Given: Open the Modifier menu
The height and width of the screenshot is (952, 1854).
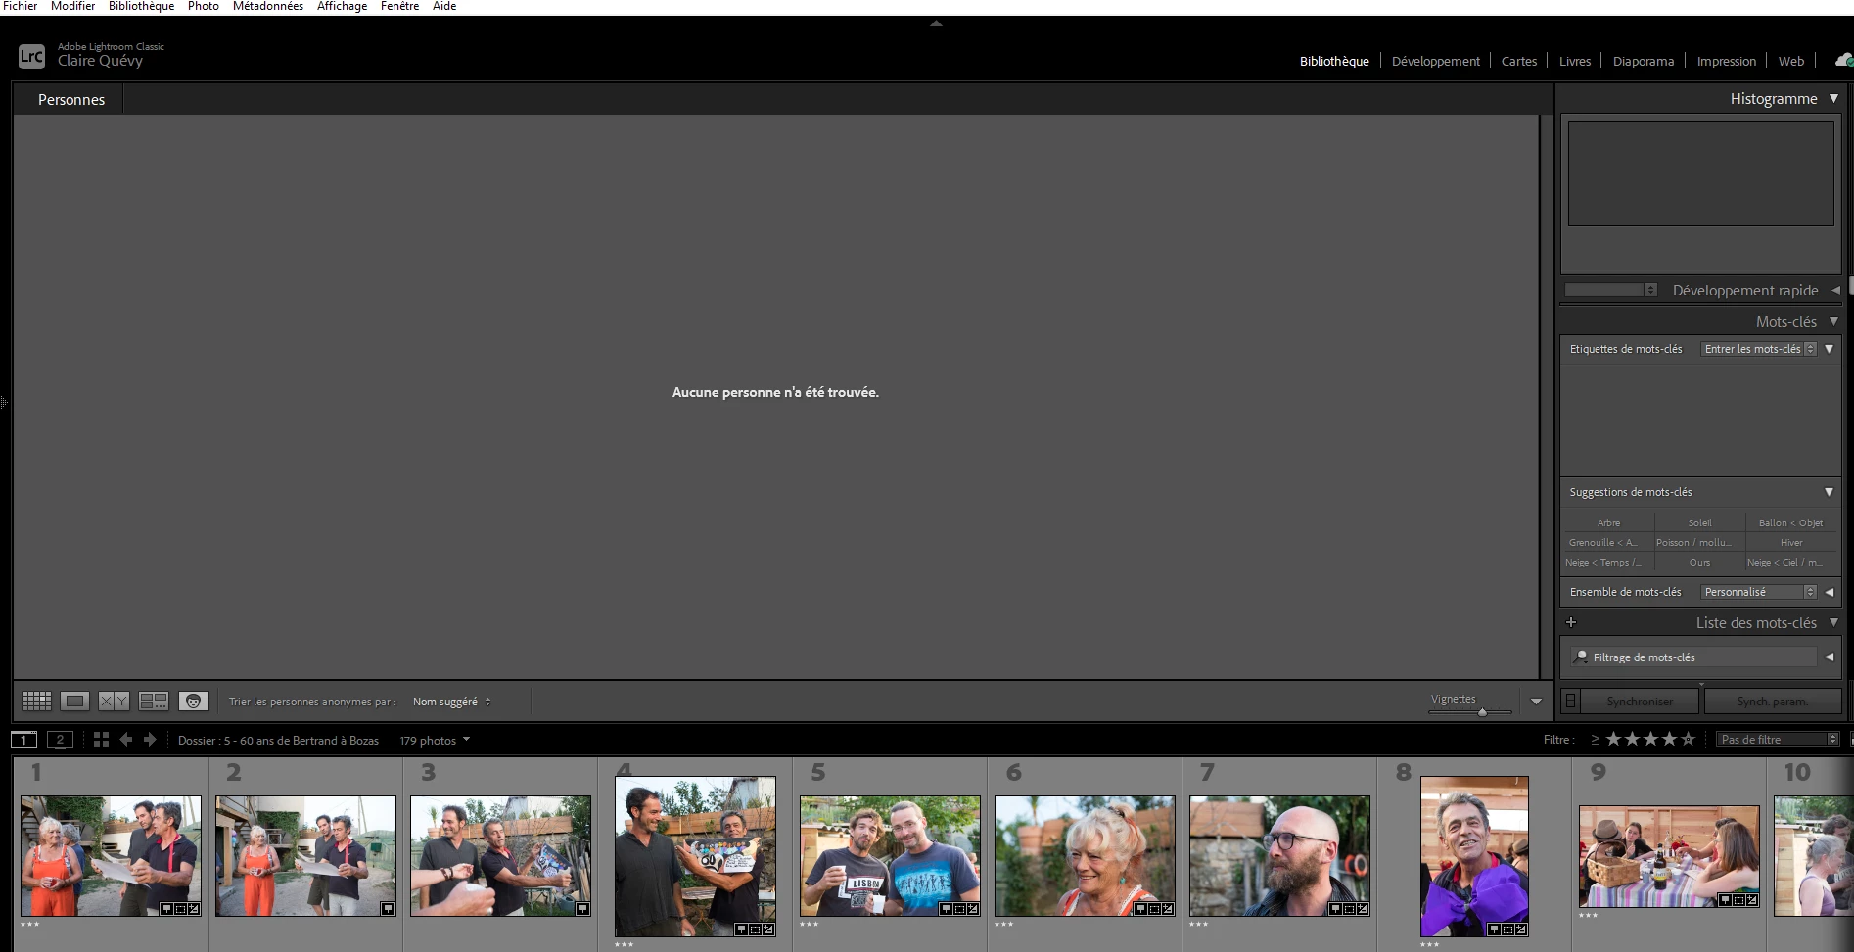Looking at the screenshot, I should pos(72,6).
